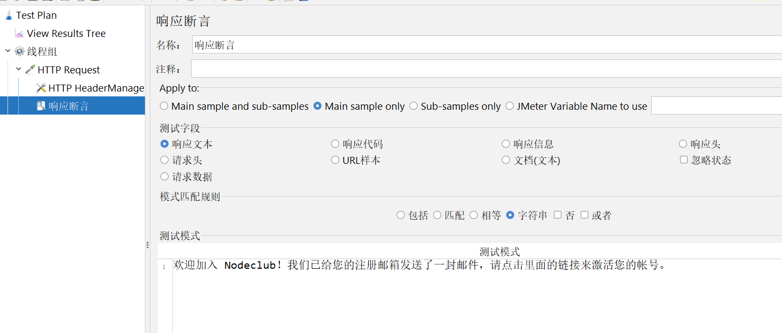
Task: Select Main sample and sub-samples option
Action: click(x=164, y=106)
